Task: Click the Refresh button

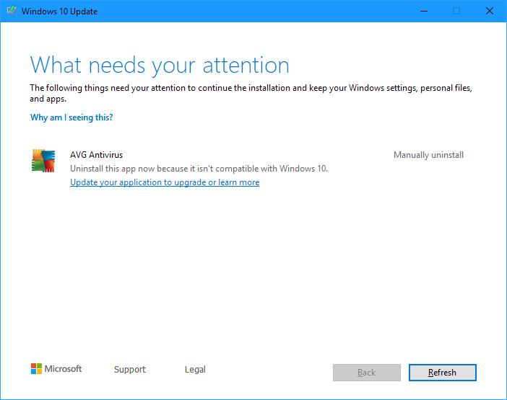Action: (x=442, y=373)
